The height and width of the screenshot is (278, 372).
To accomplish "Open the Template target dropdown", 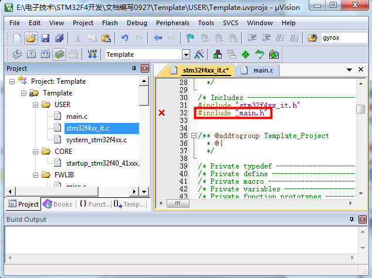I will [186, 54].
